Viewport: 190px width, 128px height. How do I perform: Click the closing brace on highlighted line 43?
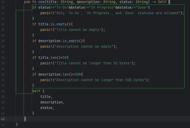pos(25,119)
